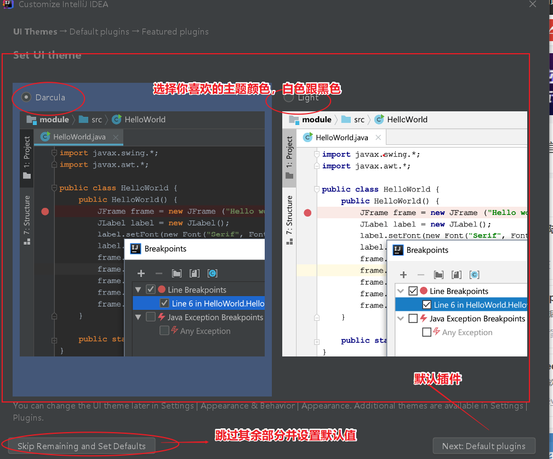The image size is (553, 459).
Task: Collapse Line Breakpoints node in Light preview
Action: [401, 291]
